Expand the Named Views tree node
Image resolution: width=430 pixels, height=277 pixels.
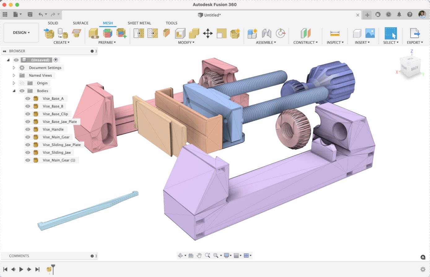coord(14,75)
